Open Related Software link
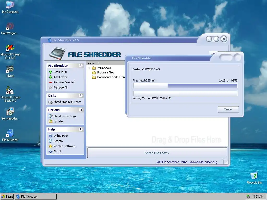Screen dimensions: 267x200 pos(64,146)
